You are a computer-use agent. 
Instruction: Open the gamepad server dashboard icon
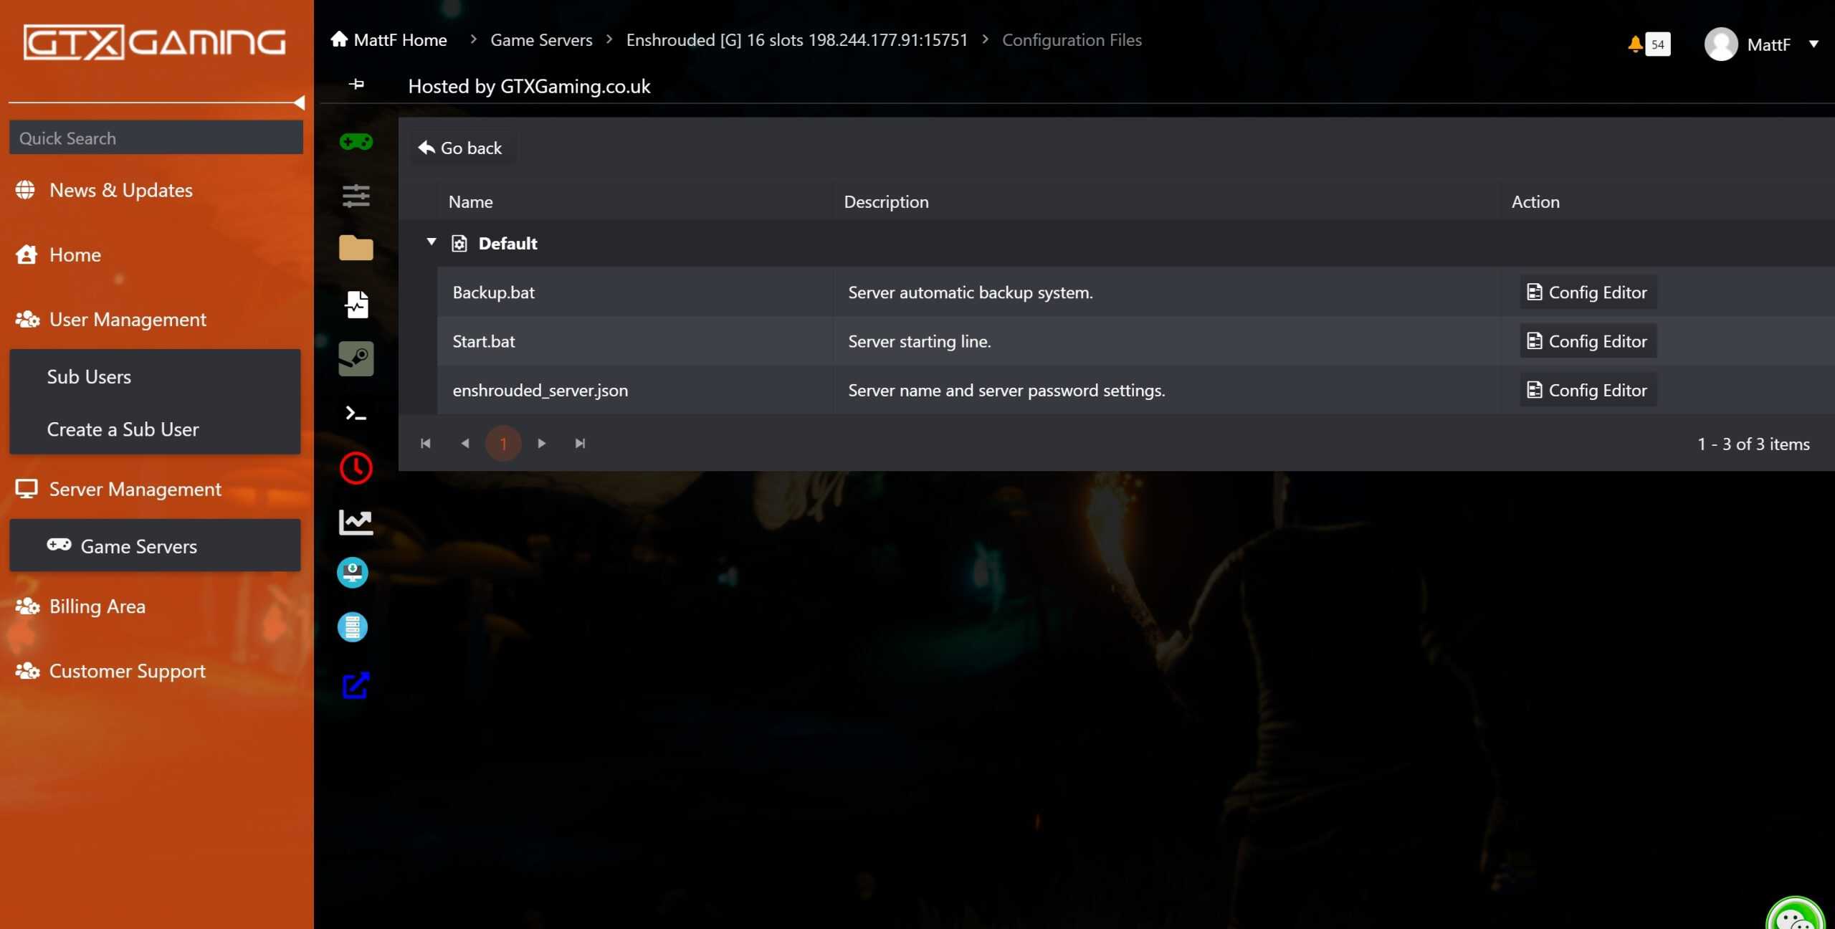(356, 141)
